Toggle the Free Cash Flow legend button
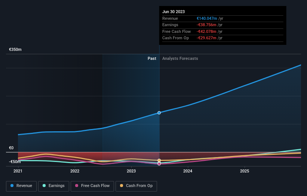 [x=92, y=186]
